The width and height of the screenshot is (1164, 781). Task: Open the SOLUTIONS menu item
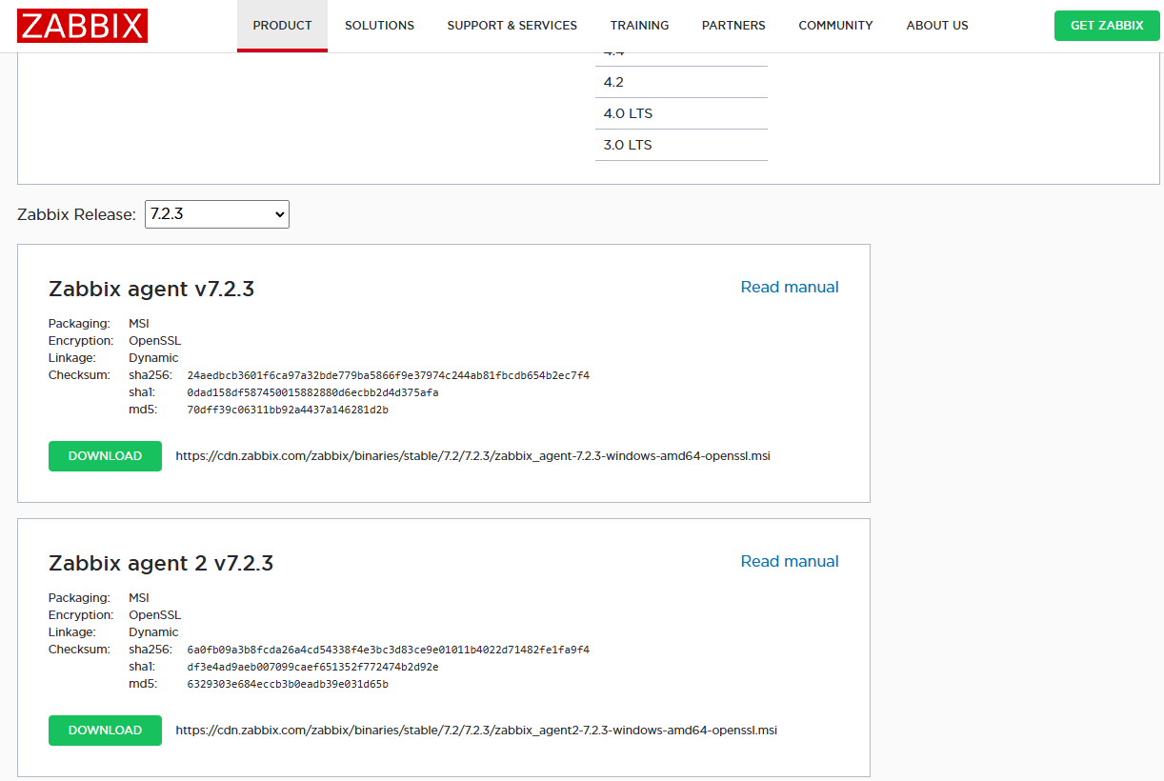click(379, 26)
